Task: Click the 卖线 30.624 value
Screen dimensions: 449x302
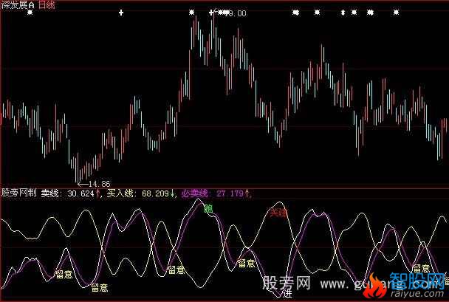Action: [x=80, y=193]
